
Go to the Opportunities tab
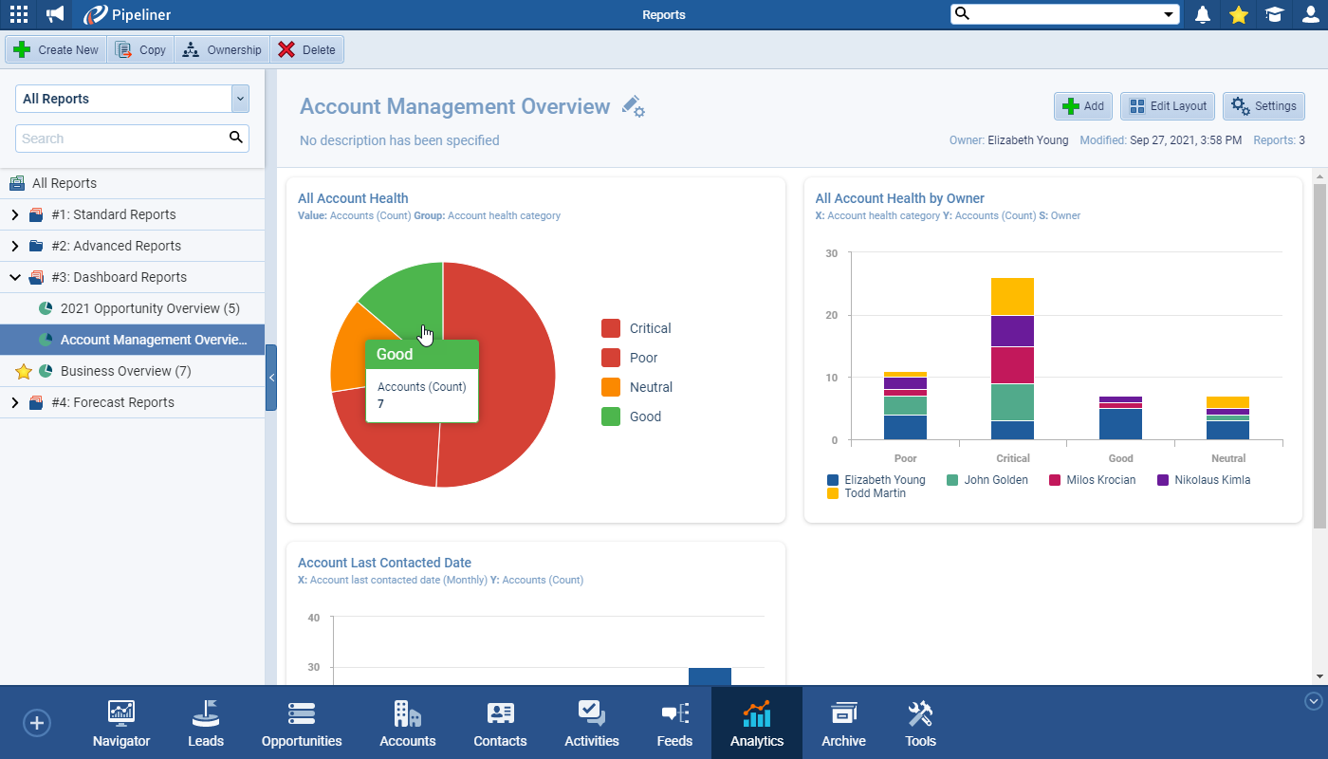[302, 724]
